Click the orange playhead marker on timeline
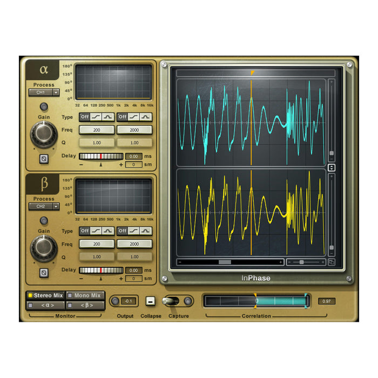 pos(252,73)
